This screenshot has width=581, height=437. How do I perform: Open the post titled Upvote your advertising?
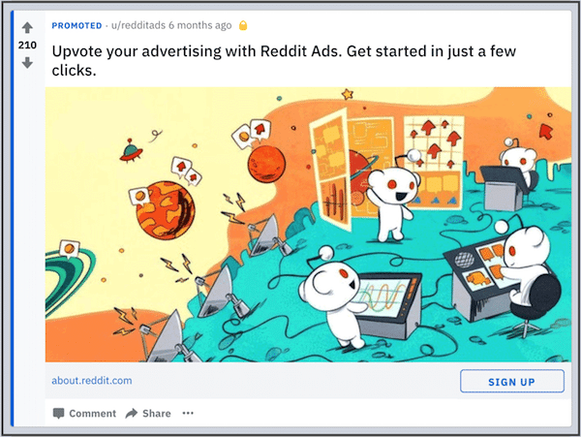[x=284, y=60]
